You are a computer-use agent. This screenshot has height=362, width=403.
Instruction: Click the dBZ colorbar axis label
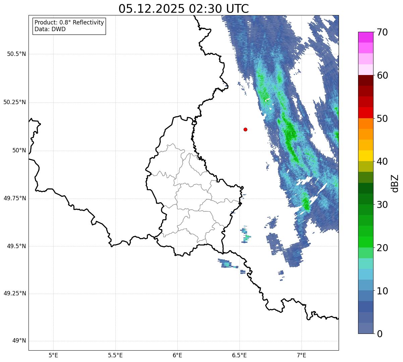[x=395, y=183]
